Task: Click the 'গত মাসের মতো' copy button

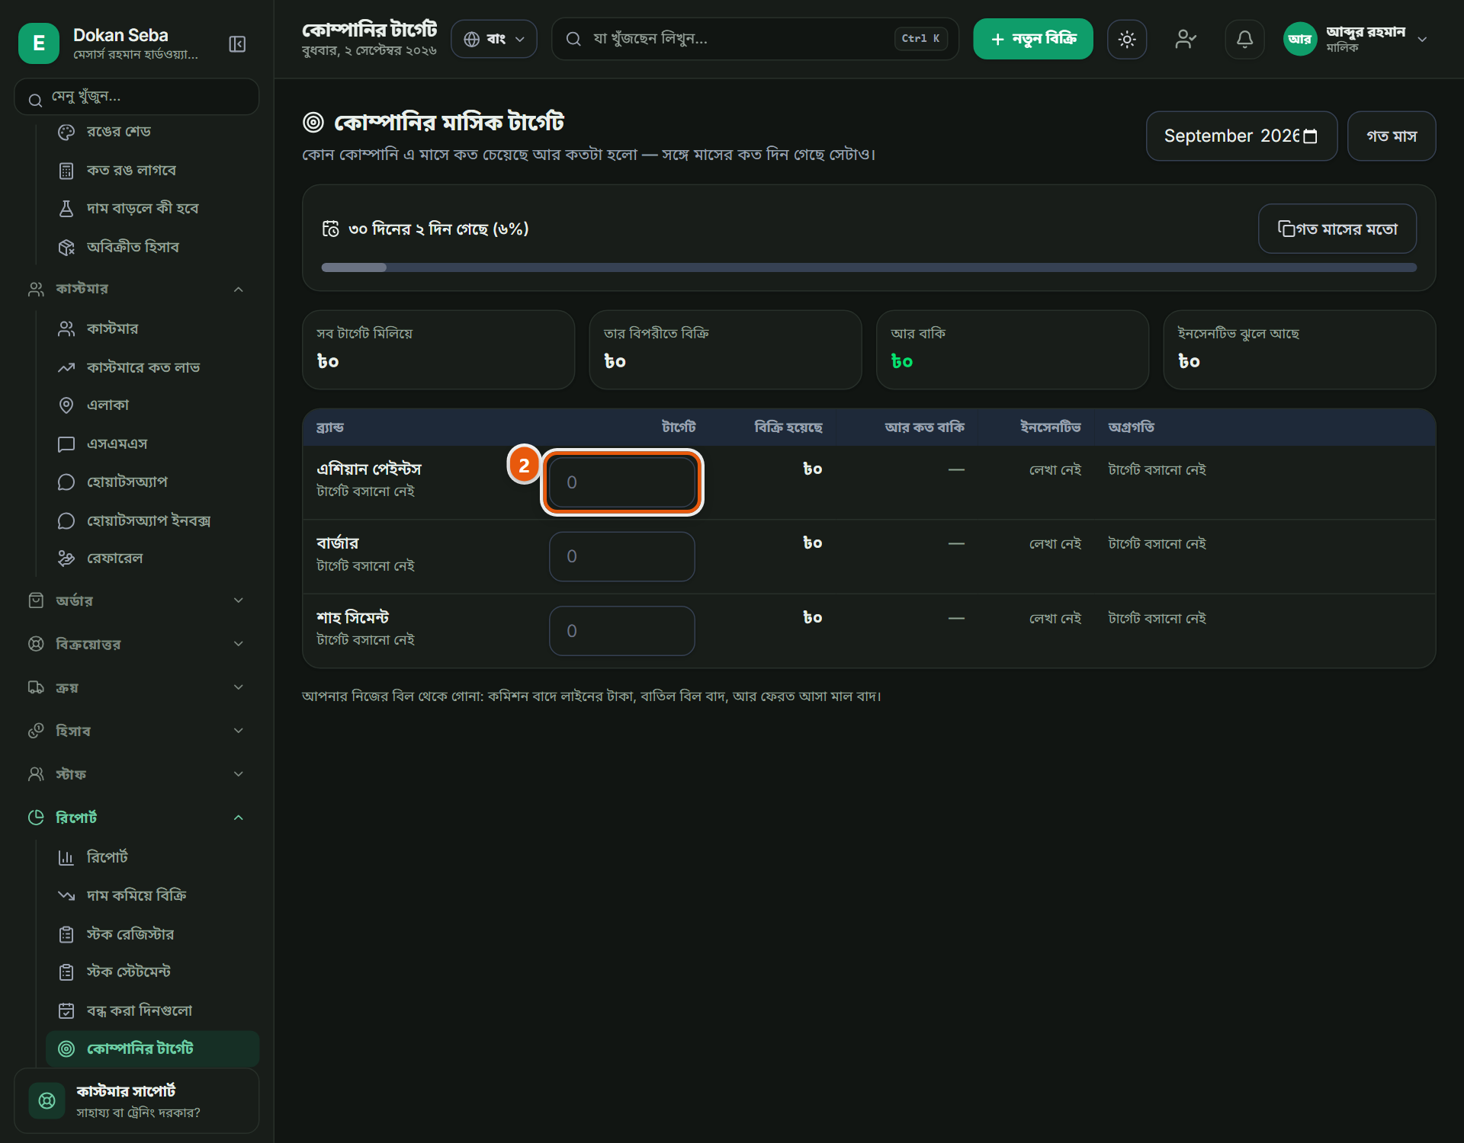Action: 1337,229
